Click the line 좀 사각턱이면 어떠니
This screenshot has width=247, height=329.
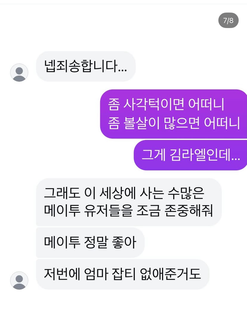pyautogui.click(x=166, y=104)
